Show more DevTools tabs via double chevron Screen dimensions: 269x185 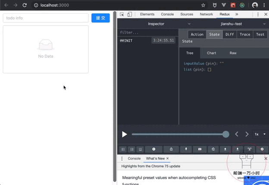(x=237, y=14)
